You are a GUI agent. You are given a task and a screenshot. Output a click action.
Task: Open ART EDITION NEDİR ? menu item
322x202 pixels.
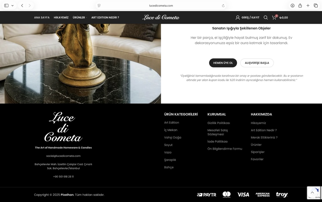(x=105, y=18)
